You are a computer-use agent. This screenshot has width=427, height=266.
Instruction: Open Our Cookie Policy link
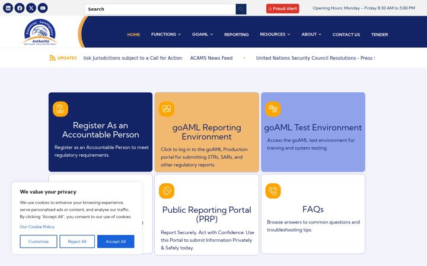37,226
